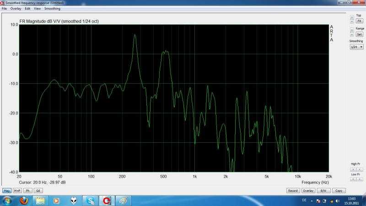Open Skype from the taskbar
366x206 pixels.
pyautogui.click(x=90, y=201)
